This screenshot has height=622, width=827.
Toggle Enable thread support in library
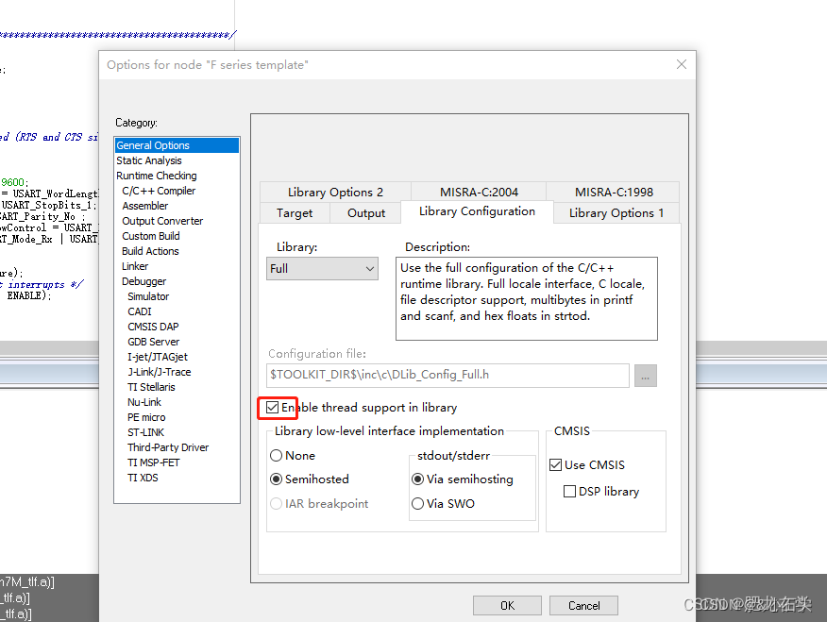[272, 408]
